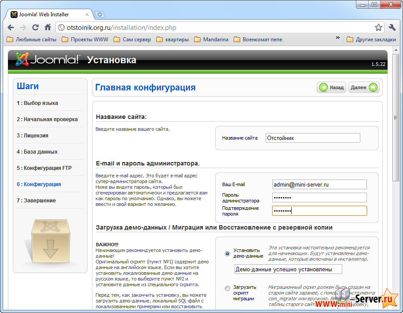Click the forward navigation arrow
This screenshot has width=403, height=313.
coord(23,27)
